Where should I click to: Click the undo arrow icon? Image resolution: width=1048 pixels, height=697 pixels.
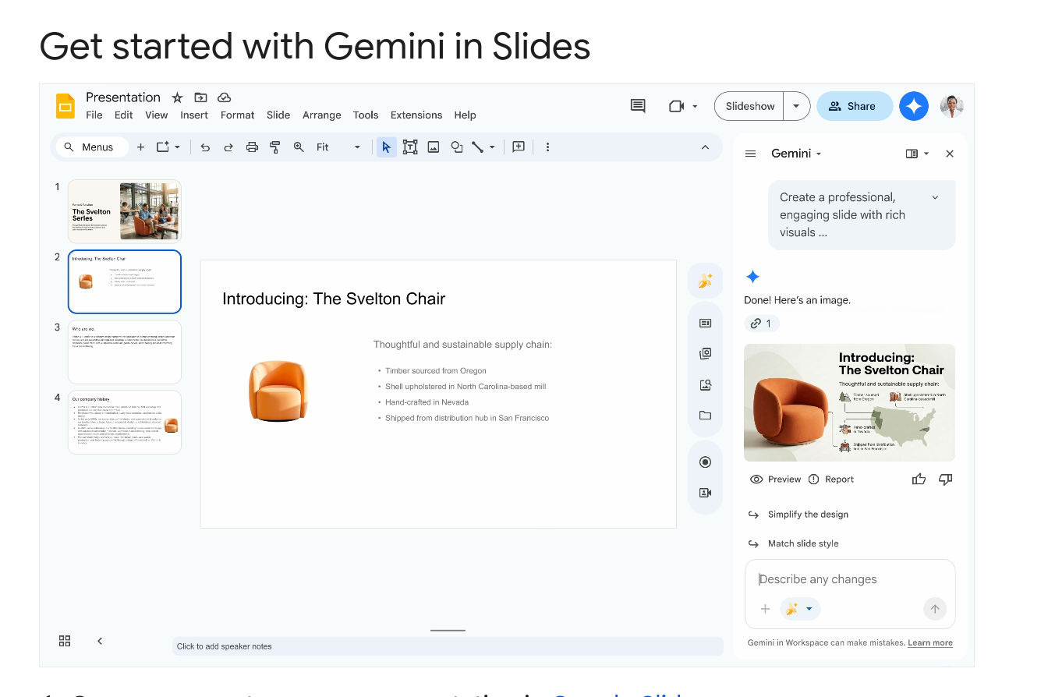pyautogui.click(x=205, y=147)
